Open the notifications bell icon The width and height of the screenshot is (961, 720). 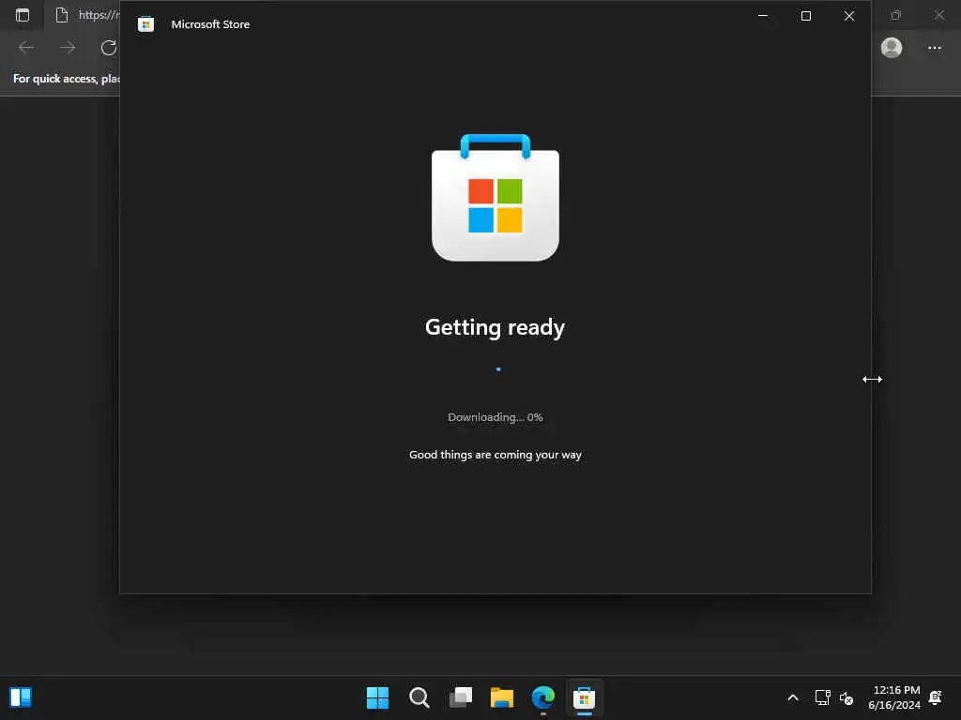coord(936,697)
